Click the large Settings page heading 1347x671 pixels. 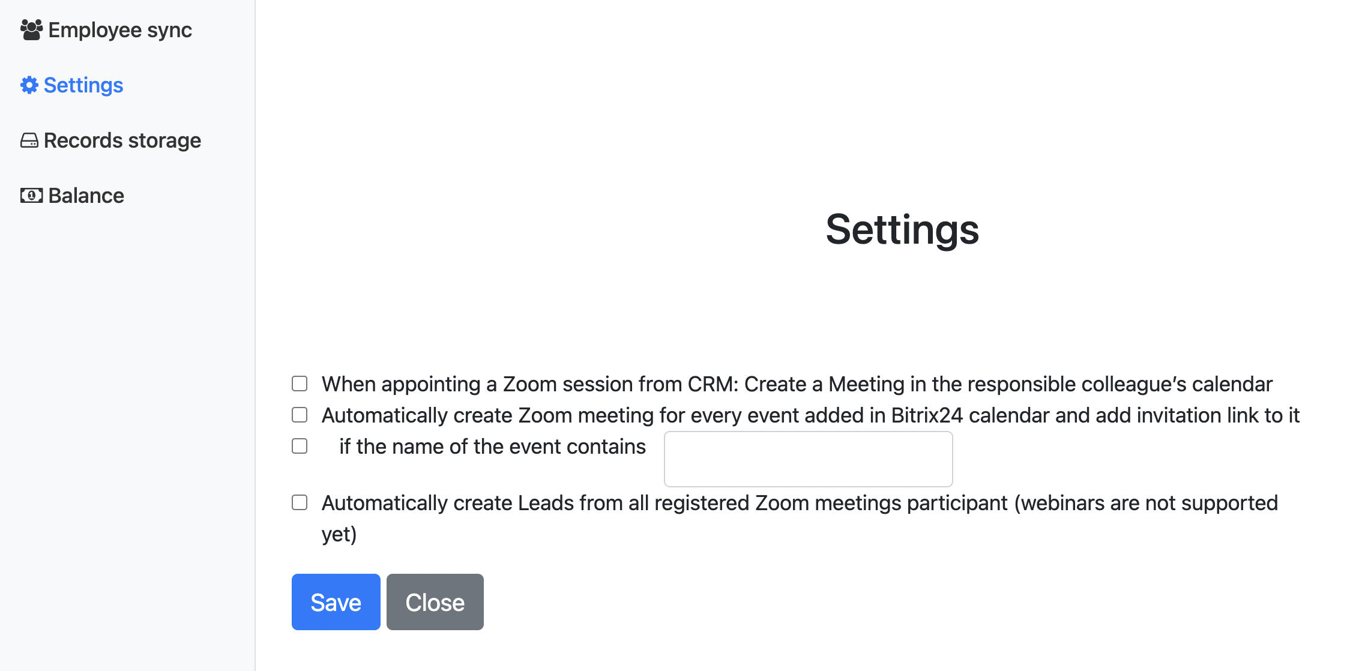click(x=902, y=229)
